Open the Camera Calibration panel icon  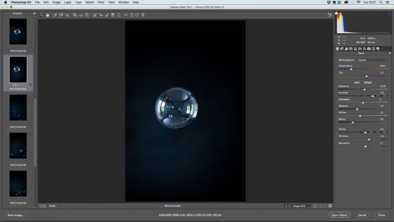tap(369, 49)
